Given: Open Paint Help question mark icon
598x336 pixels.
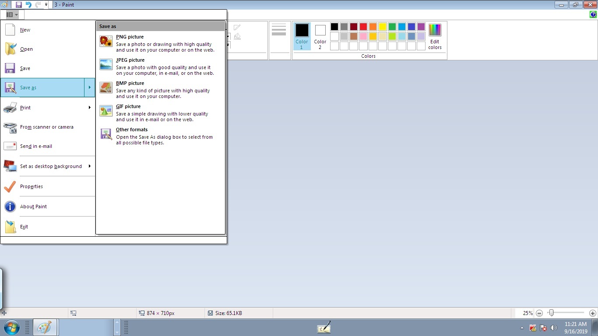Looking at the screenshot, I should (593, 14).
